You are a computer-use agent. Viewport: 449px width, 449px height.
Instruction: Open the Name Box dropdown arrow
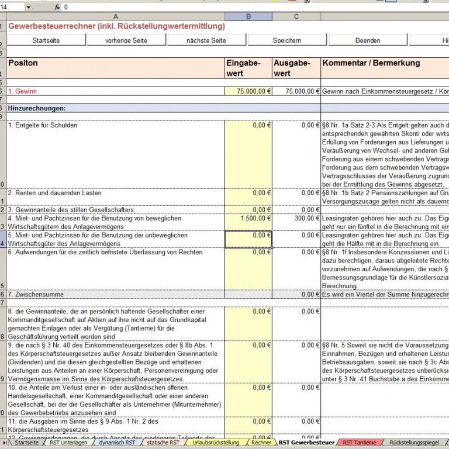coord(29,7)
